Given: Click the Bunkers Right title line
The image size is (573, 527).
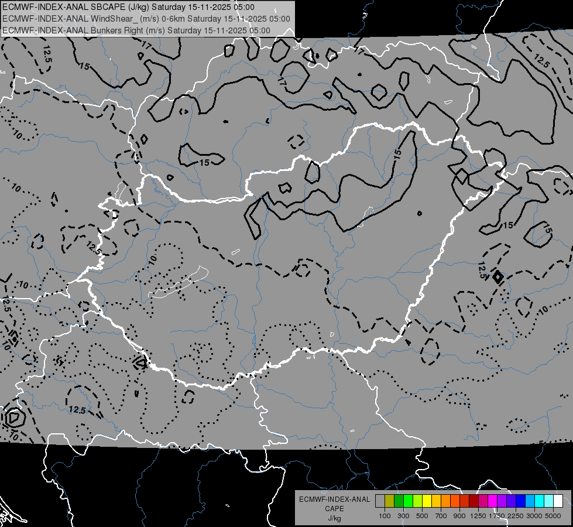Looking at the screenshot, I should click(x=136, y=30).
